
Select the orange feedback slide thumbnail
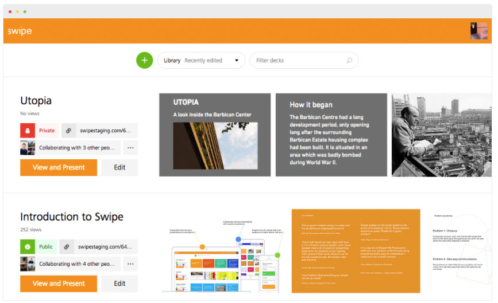(356, 251)
